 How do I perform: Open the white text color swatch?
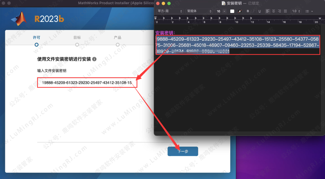[232, 11]
